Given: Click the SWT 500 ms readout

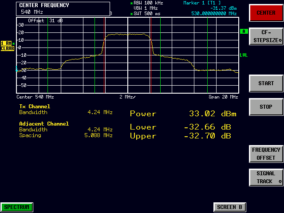Looking at the screenshot, I should (147, 13).
